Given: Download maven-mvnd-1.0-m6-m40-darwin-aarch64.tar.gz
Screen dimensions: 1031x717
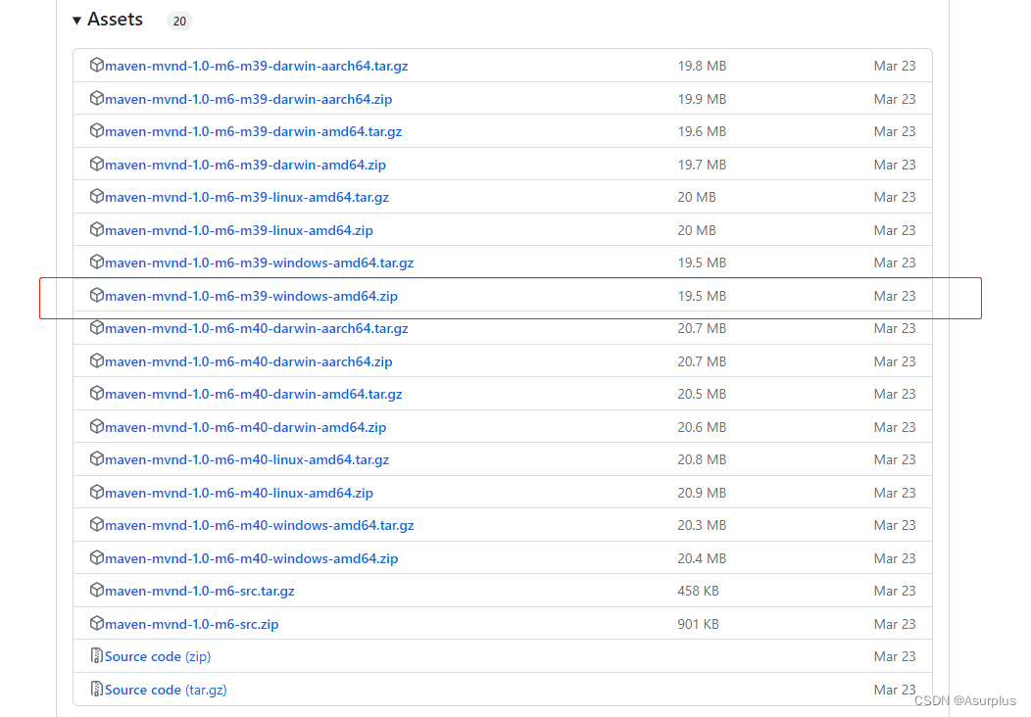Looking at the screenshot, I should [257, 328].
